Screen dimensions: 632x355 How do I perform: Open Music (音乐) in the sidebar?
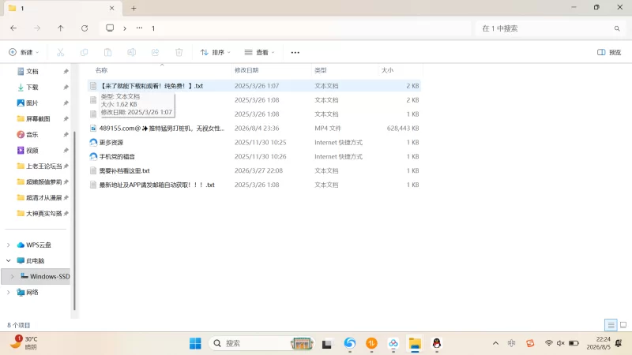coord(32,134)
